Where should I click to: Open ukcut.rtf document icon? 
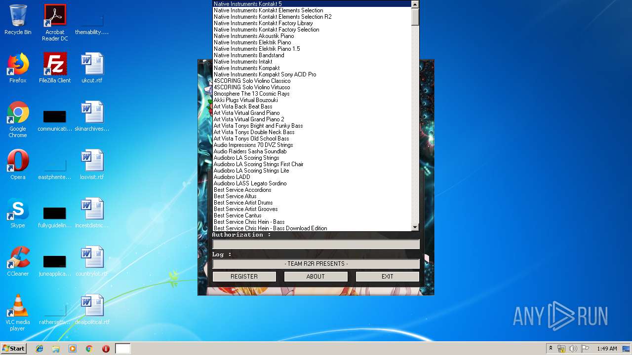pyautogui.click(x=92, y=68)
